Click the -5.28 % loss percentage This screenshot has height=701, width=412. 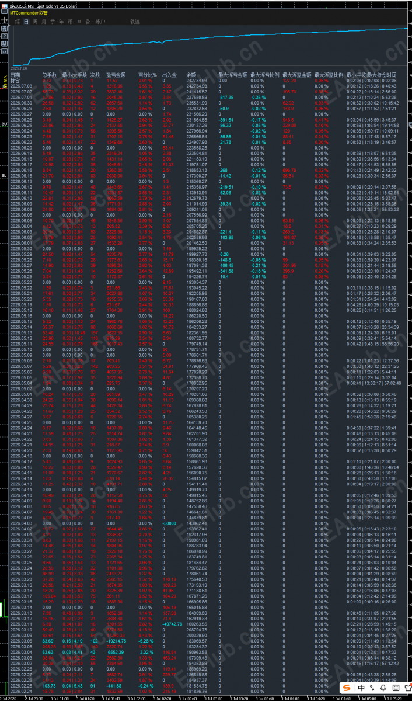coord(146,641)
